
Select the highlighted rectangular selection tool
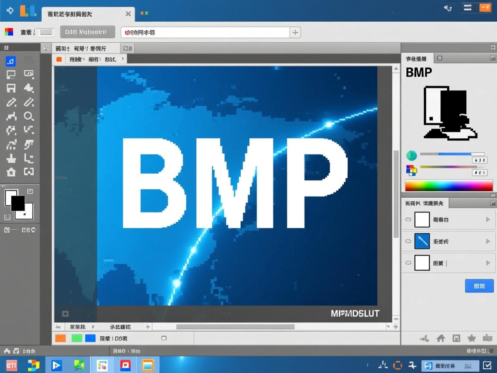[10, 61]
